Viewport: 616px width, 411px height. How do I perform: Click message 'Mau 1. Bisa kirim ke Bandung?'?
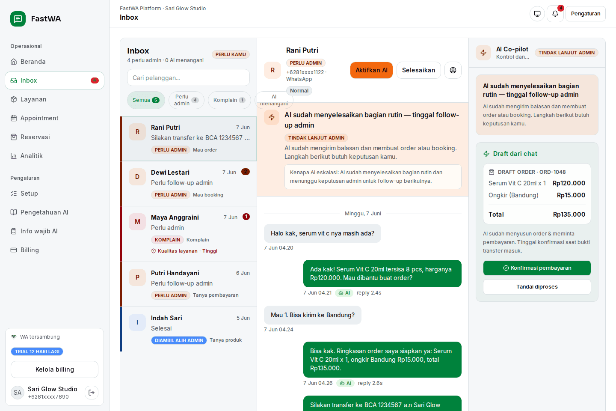pyautogui.click(x=313, y=315)
